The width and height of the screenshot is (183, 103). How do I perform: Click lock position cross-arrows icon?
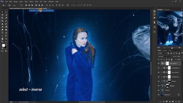(166, 60)
